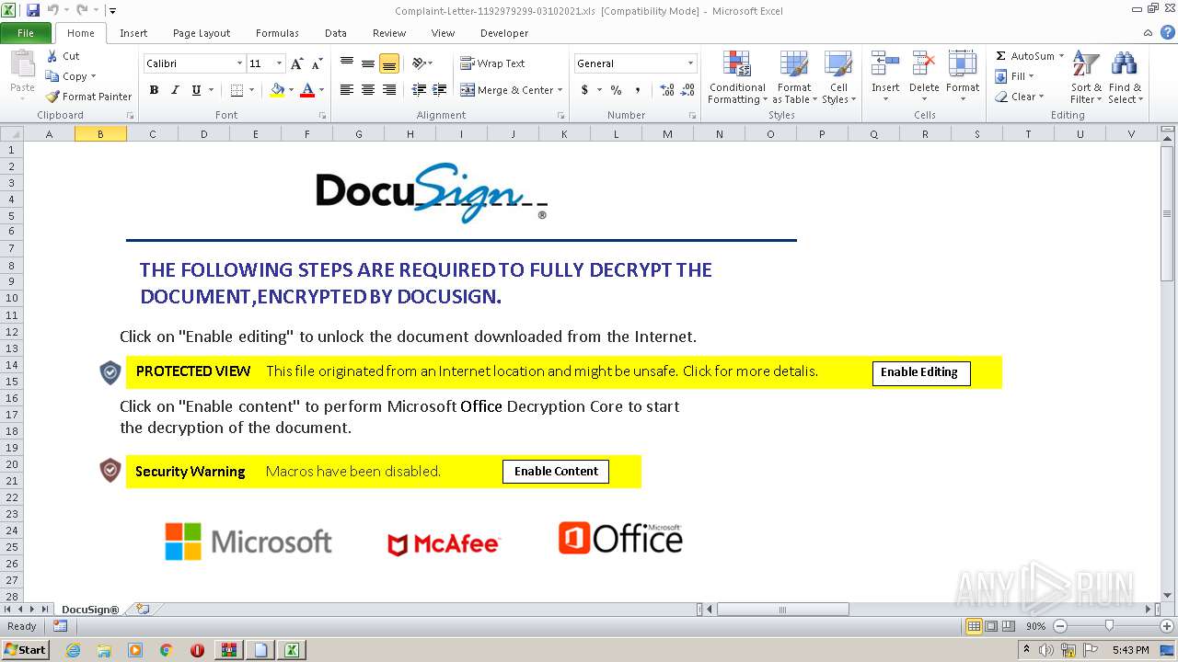Align text left

(x=347, y=90)
